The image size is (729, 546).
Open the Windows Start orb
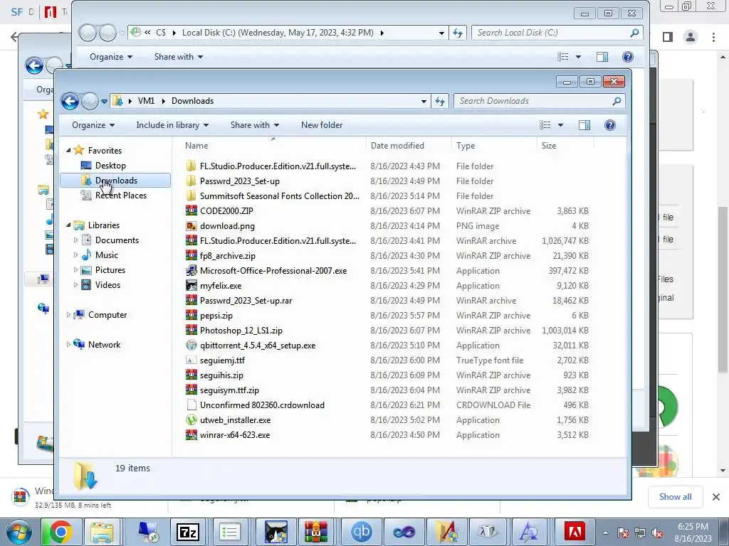pyautogui.click(x=18, y=532)
